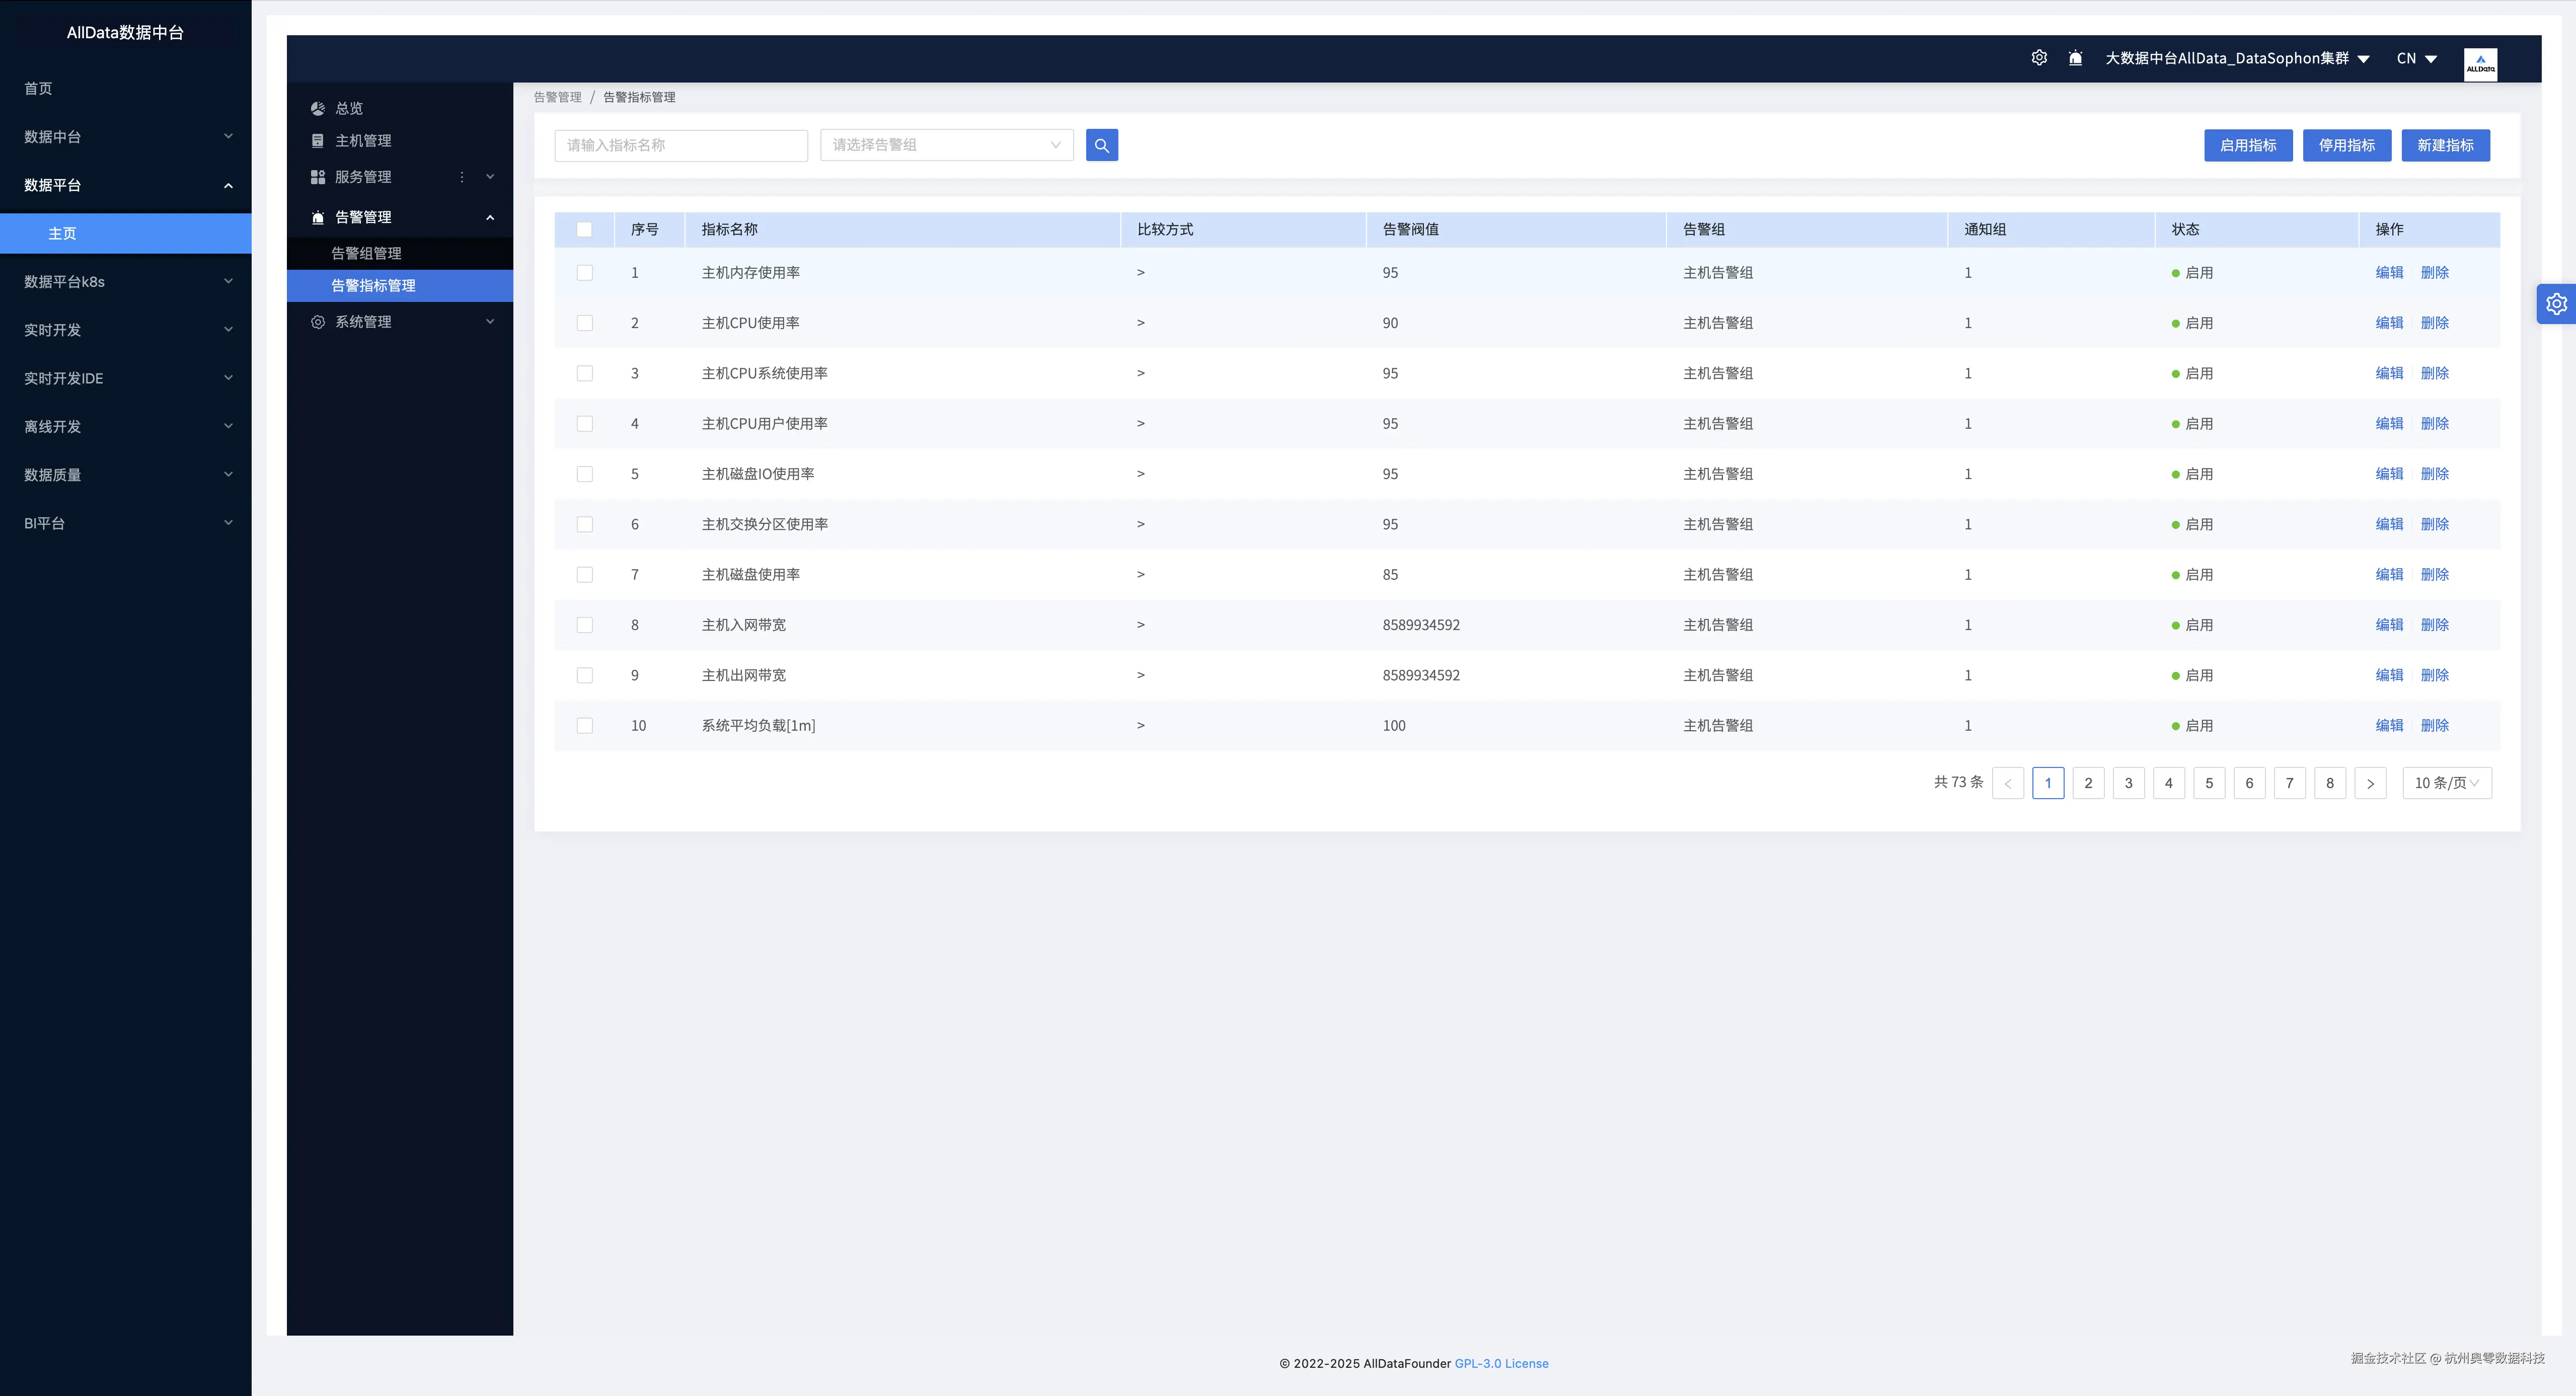The image size is (2576, 1396).
Task: Click the search magnifier button
Action: [x=1101, y=145]
